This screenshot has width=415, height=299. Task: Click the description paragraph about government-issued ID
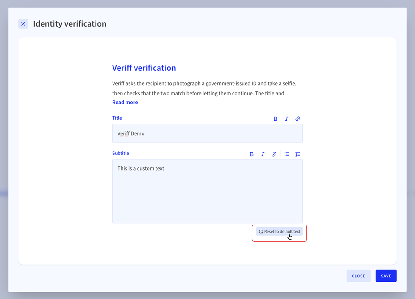(x=204, y=88)
